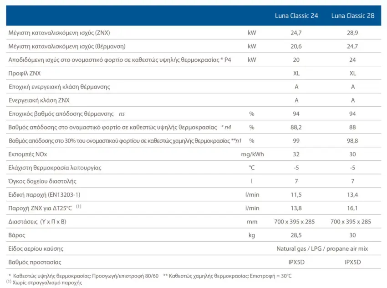Click the XL value under Luna Classic 28
387x288 pixels.
tap(353, 73)
